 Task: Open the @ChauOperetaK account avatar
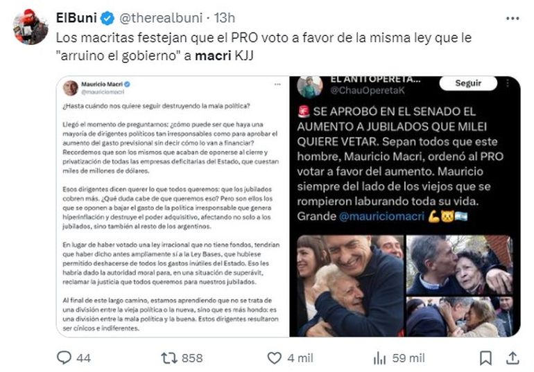pos(309,87)
